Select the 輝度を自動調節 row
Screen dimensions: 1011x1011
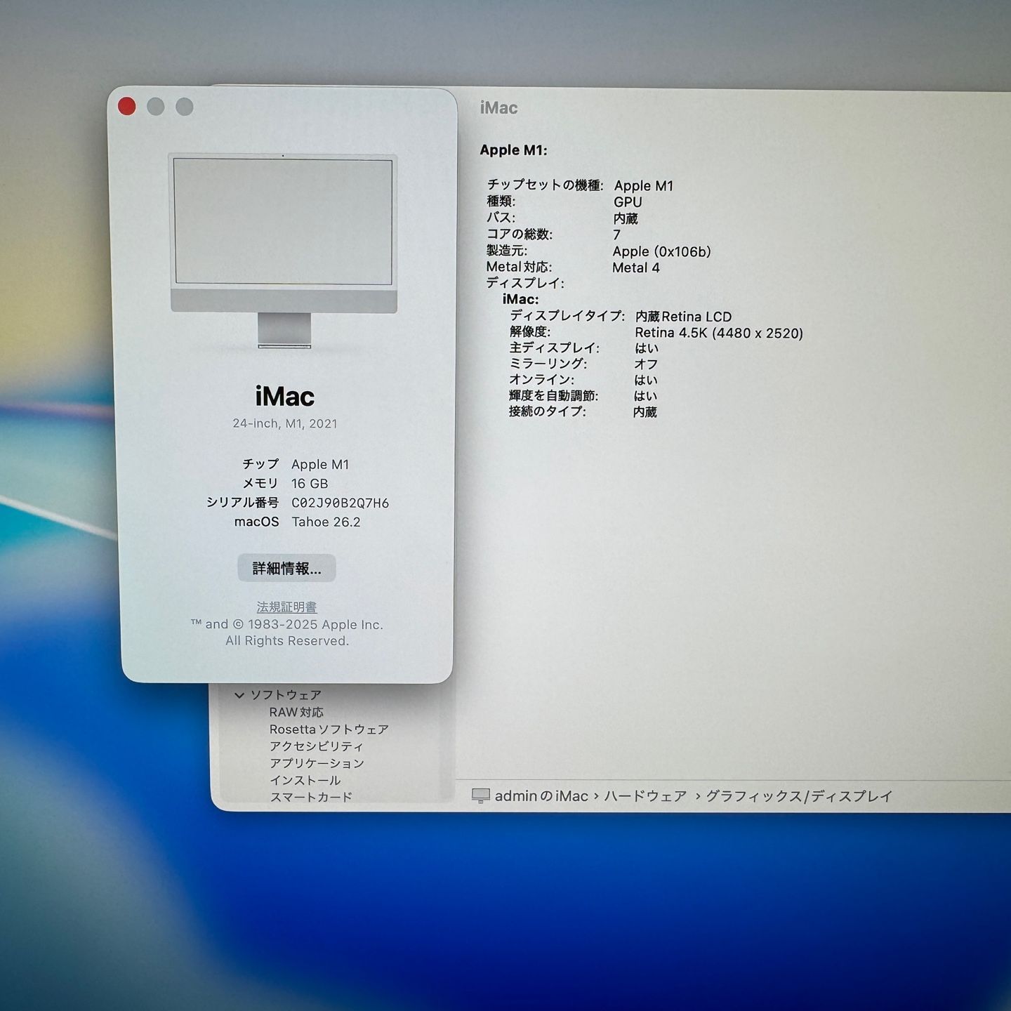click(x=583, y=395)
